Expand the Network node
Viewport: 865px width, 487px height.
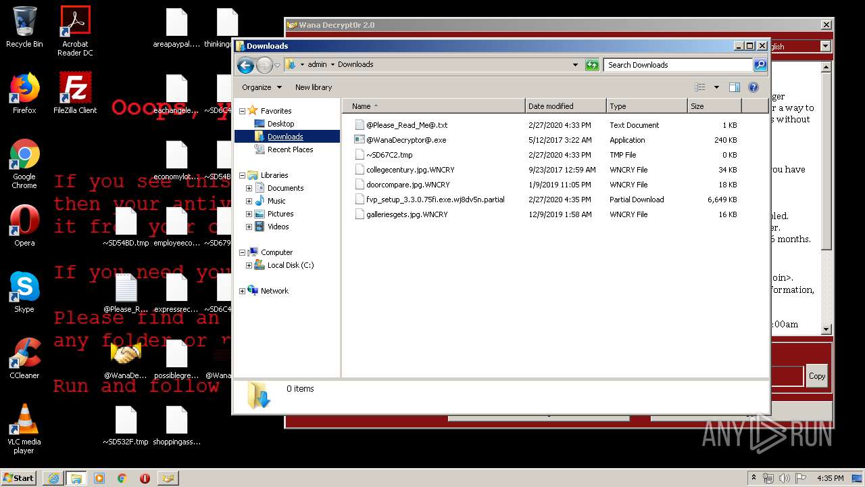point(242,291)
